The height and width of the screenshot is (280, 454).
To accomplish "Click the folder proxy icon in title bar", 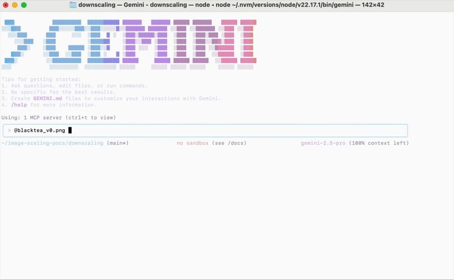I will [x=73, y=5].
